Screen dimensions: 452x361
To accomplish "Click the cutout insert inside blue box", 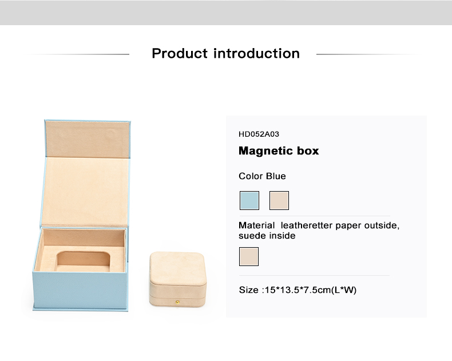I will tap(84, 261).
